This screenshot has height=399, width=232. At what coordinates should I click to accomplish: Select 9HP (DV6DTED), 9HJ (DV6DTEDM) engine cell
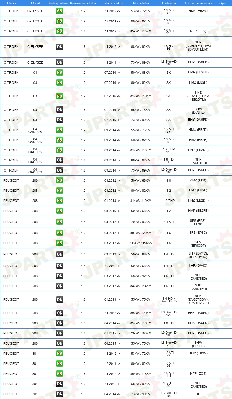tap(198, 46)
